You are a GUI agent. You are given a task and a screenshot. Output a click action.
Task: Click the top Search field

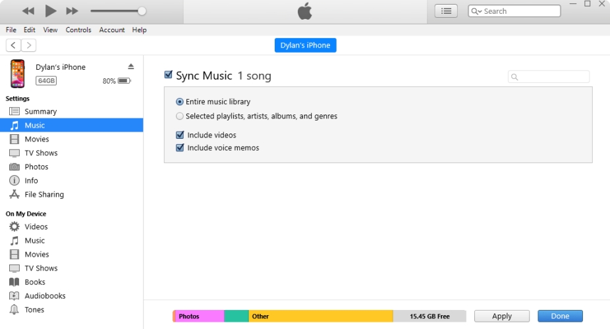click(514, 11)
